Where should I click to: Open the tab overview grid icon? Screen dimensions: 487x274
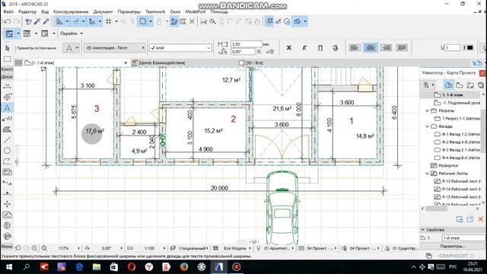tap(18, 62)
